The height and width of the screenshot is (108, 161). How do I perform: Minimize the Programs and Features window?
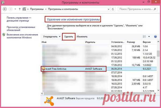pos(144,2)
